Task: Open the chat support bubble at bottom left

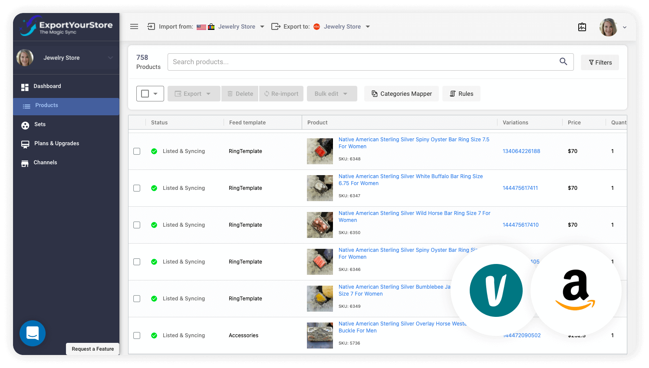Action: [33, 333]
